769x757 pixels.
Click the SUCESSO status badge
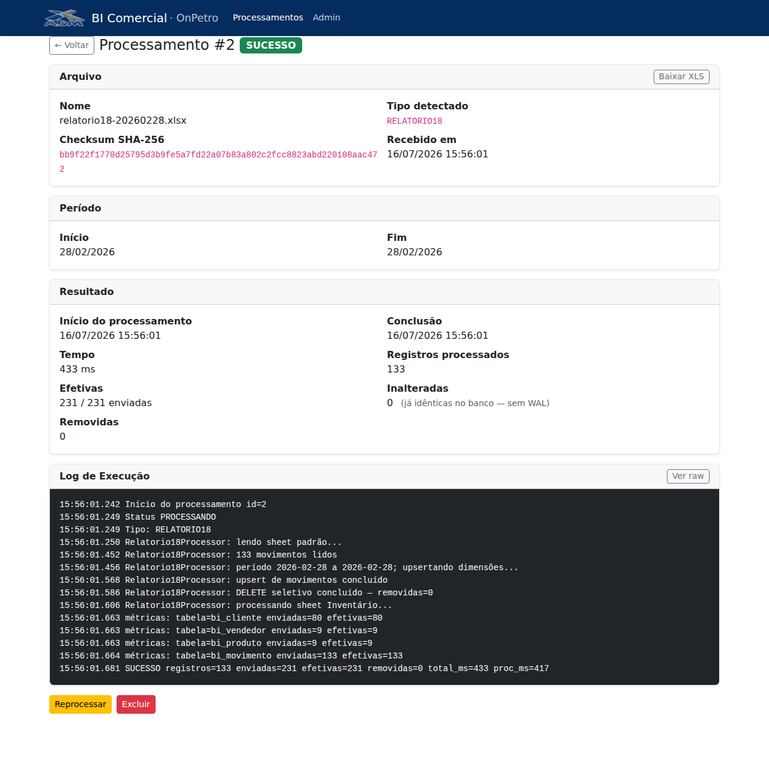pos(271,45)
